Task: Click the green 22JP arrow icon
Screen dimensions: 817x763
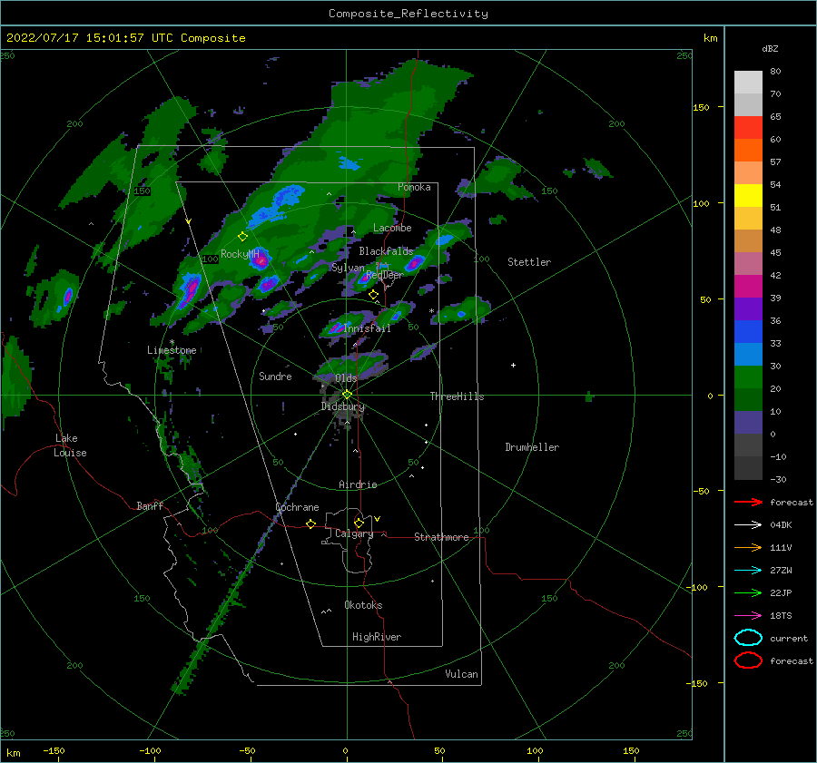Action: pyautogui.click(x=748, y=592)
